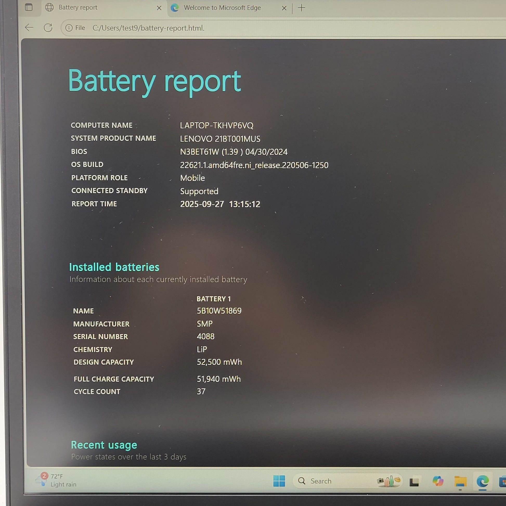506x506 pixels.
Task: Click the Microsoft Edge taskbar icon
Action: (483, 481)
